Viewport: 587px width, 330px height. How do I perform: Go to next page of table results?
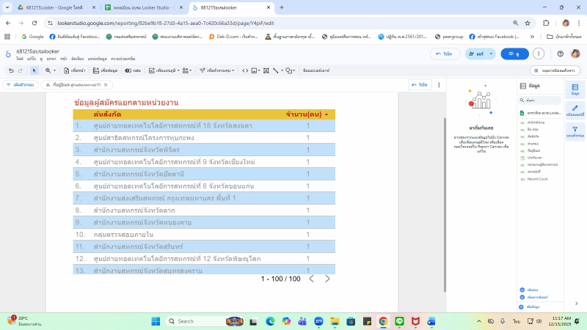(327, 279)
